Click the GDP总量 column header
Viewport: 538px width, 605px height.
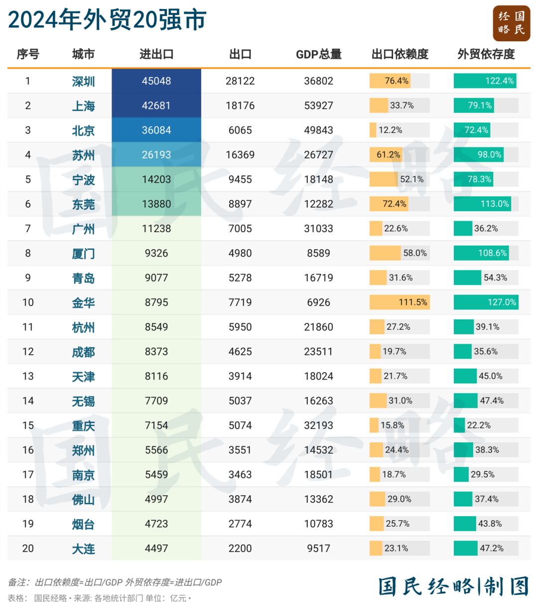319,54
